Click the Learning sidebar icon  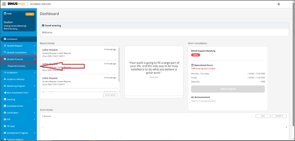click(x=5, y=100)
